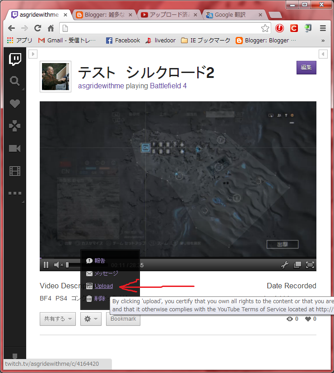Click the 編集 edit button
This screenshot has height=373, width=334.
coord(306,68)
